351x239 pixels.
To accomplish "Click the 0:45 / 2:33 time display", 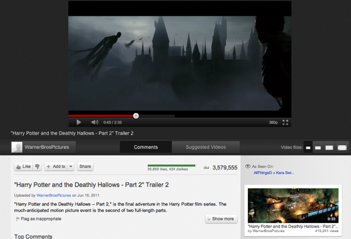I will [x=112, y=123].
